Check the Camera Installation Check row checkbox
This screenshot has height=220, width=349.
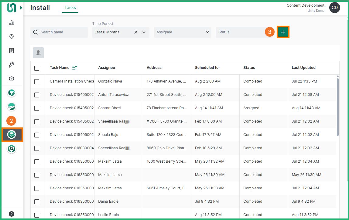37,81
